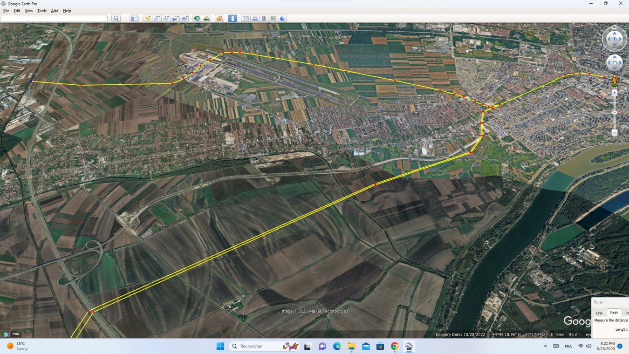The width and height of the screenshot is (629, 354).
Task: Click the Record a Tour icon
Action: pyautogui.click(x=185, y=19)
